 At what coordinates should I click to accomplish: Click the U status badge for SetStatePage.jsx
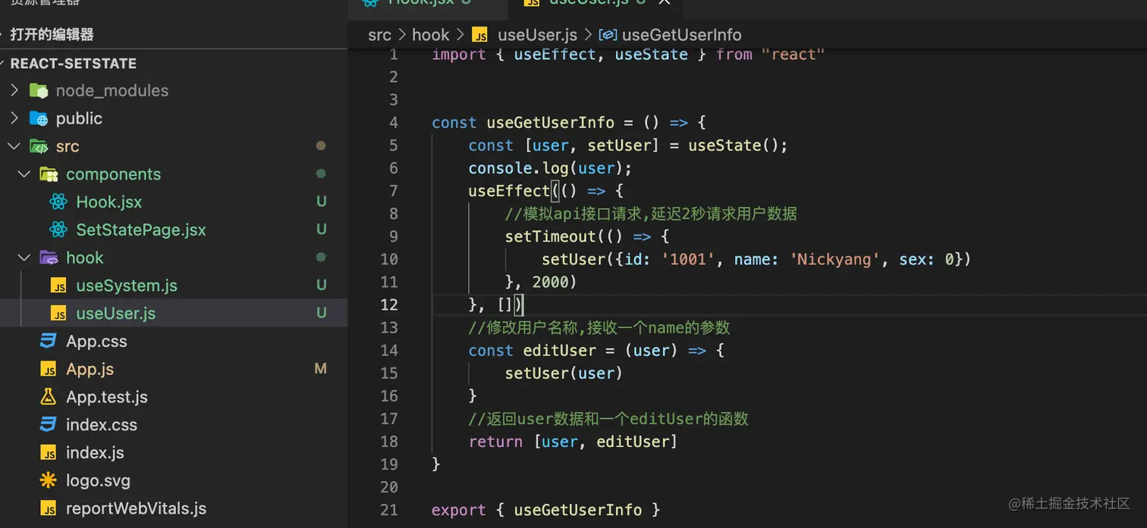click(x=322, y=230)
